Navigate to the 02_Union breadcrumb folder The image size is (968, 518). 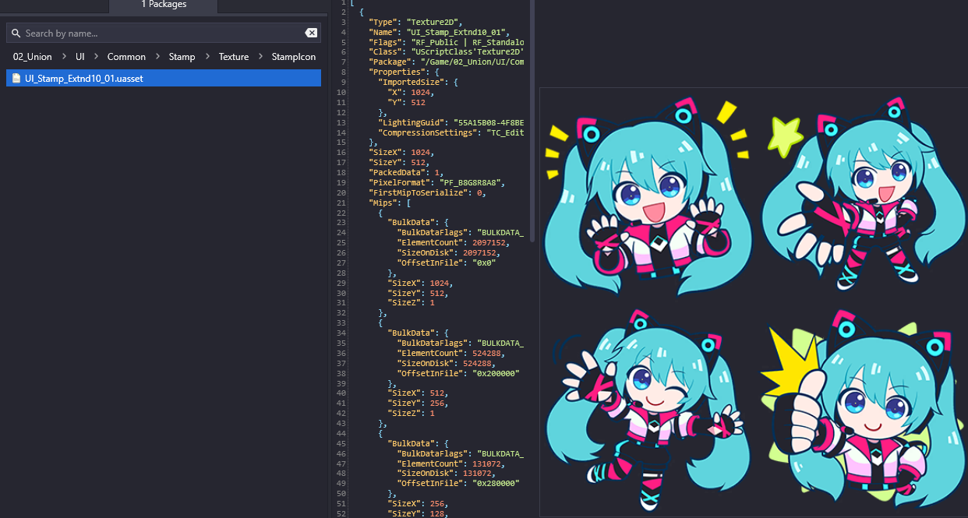pos(33,57)
